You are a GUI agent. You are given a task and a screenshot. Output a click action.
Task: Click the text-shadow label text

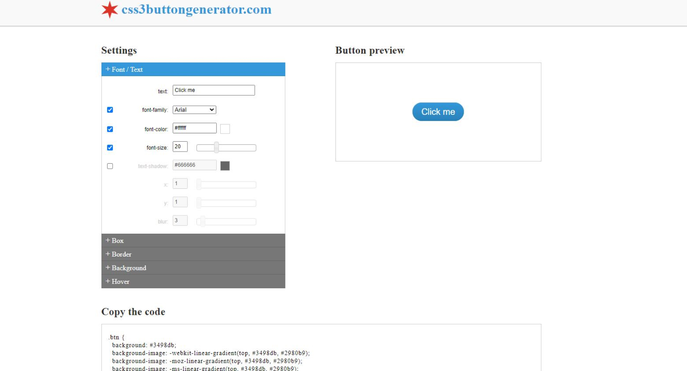point(152,166)
